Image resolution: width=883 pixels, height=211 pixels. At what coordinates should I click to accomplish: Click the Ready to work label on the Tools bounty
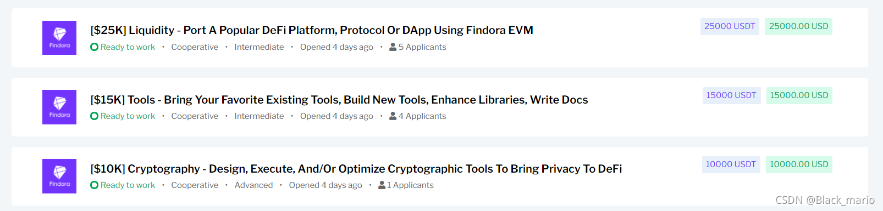click(128, 116)
